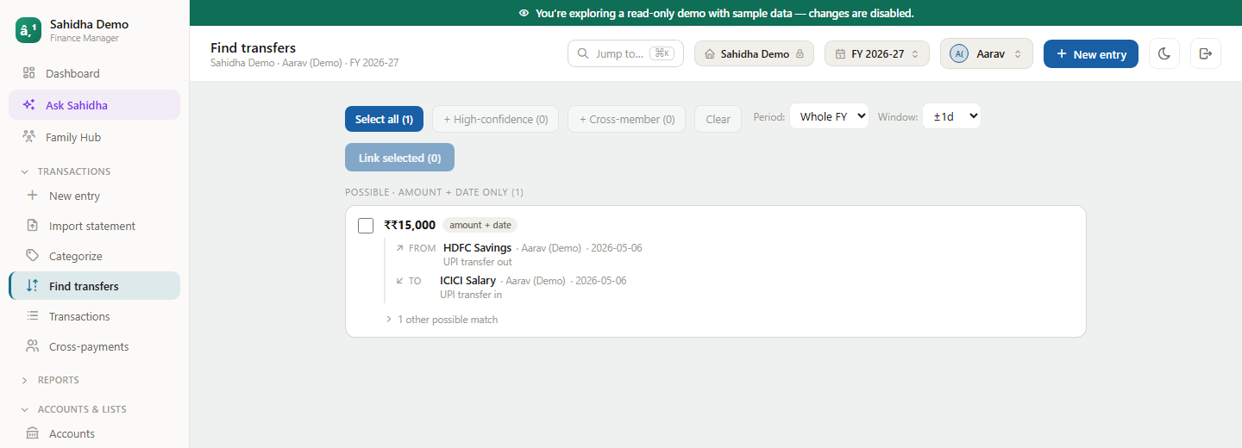Open Categorize page
The image size is (1242, 448).
tap(95, 256)
